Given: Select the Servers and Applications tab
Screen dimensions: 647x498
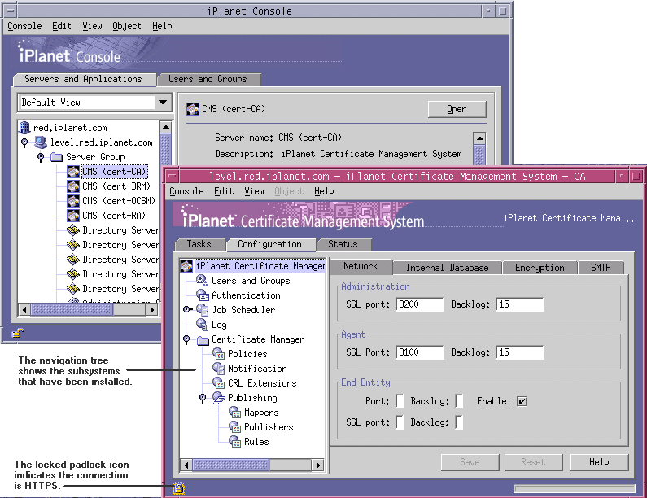Looking at the screenshot, I should pos(83,79).
